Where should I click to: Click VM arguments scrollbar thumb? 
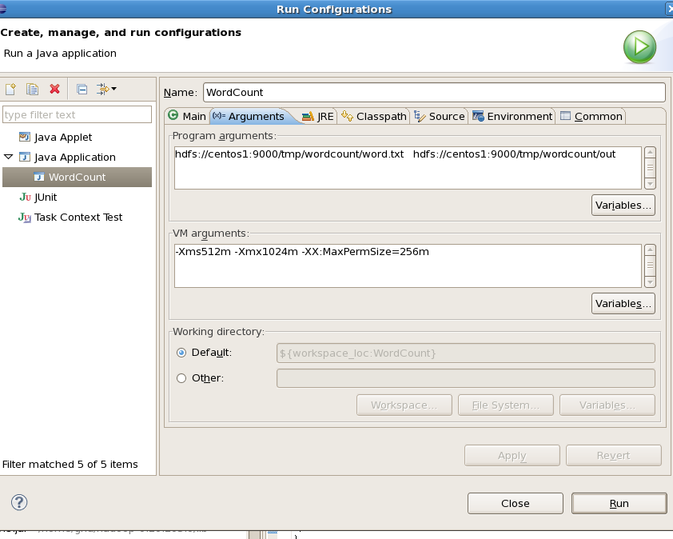pos(651,266)
